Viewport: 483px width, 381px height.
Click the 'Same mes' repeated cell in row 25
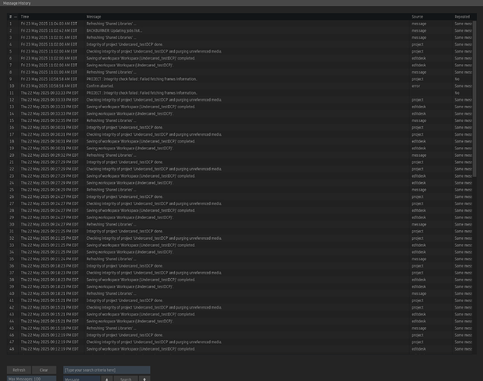[x=463, y=190]
